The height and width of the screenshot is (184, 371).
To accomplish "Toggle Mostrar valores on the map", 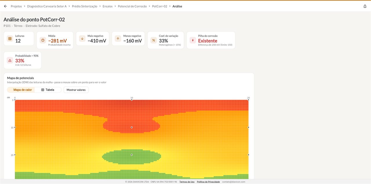I will coord(76,90).
